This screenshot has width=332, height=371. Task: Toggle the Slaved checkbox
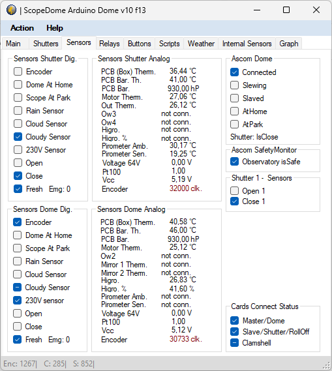[x=235, y=98]
